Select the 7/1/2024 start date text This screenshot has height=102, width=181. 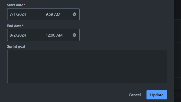(18, 14)
